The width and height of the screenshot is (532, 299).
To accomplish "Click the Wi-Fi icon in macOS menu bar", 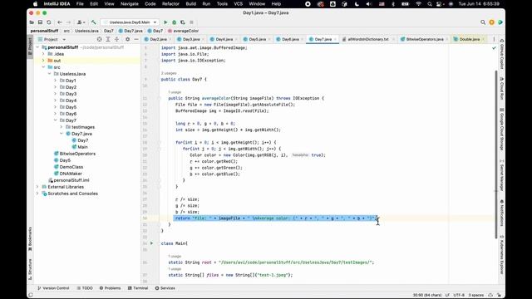I will coord(418,4).
